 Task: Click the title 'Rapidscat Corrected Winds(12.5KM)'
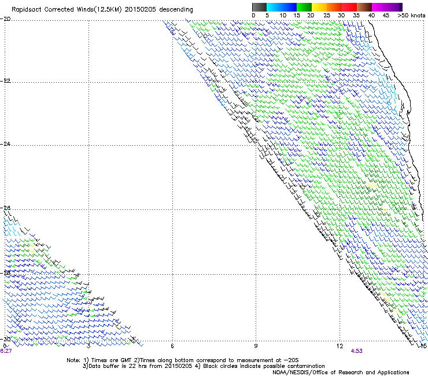[x=67, y=10]
